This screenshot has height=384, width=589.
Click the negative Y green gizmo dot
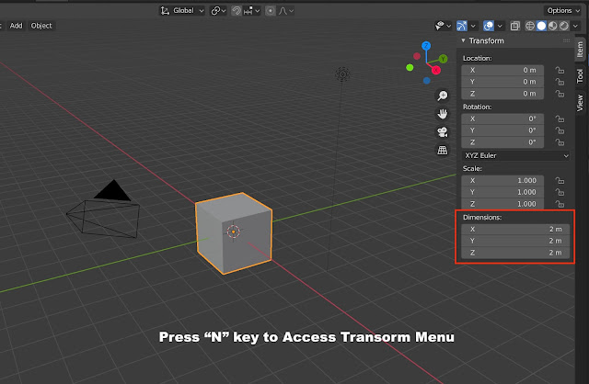(410, 67)
